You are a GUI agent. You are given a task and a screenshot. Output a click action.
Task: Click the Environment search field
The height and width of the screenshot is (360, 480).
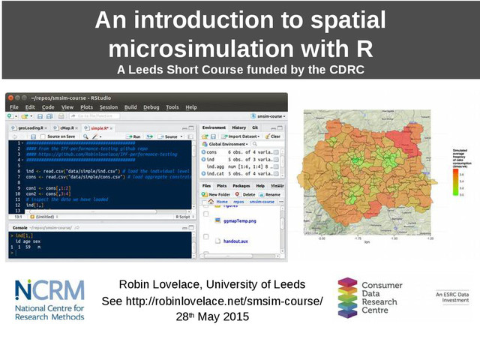266,144
